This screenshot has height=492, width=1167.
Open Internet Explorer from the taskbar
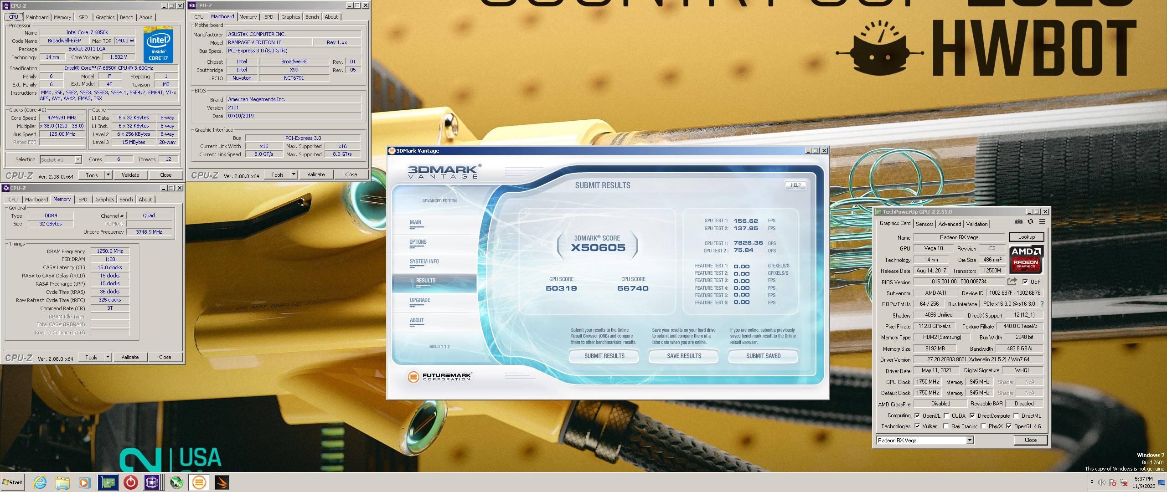pos(40,482)
